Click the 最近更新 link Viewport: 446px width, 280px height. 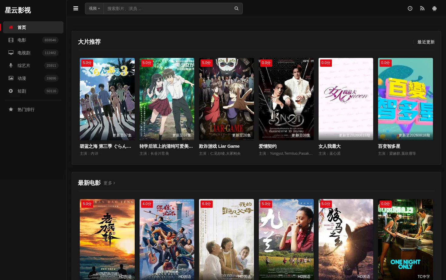(426, 42)
